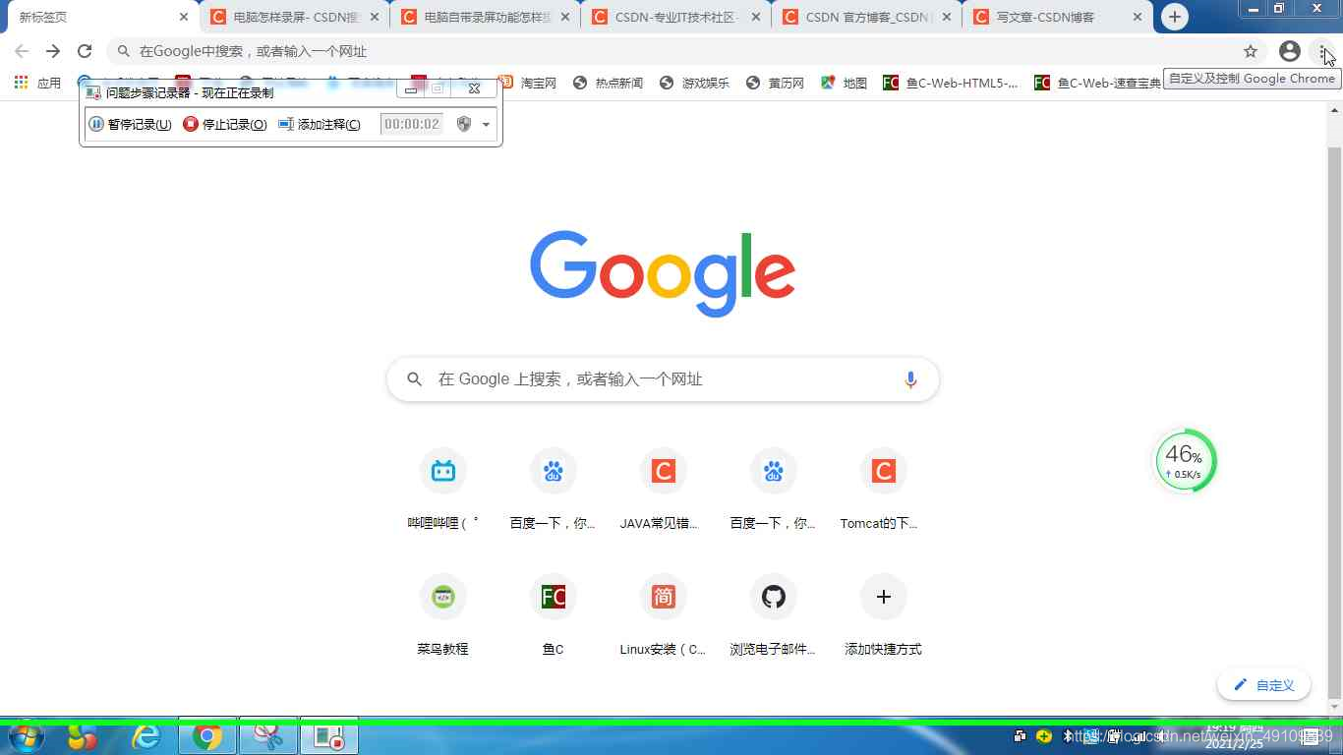Viewport: 1343px width, 755px height.
Task: Minimize the Steps Recorder window
Action: [x=411, y=89]
